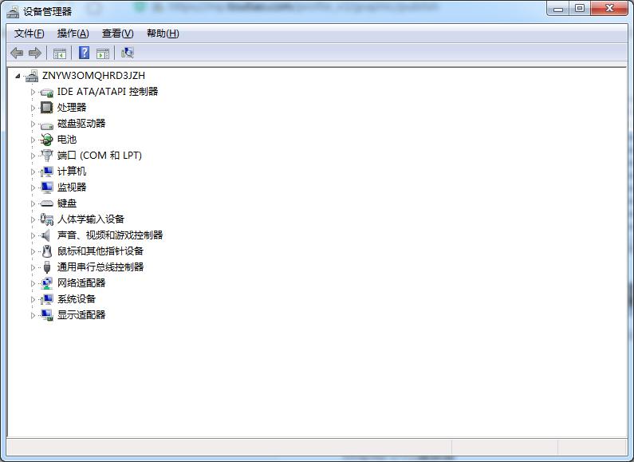Select the 显示适配器 label
Image resolution: width=634 pixels, height=462 pixels.
pyautogui.click(x=81, y=314)
